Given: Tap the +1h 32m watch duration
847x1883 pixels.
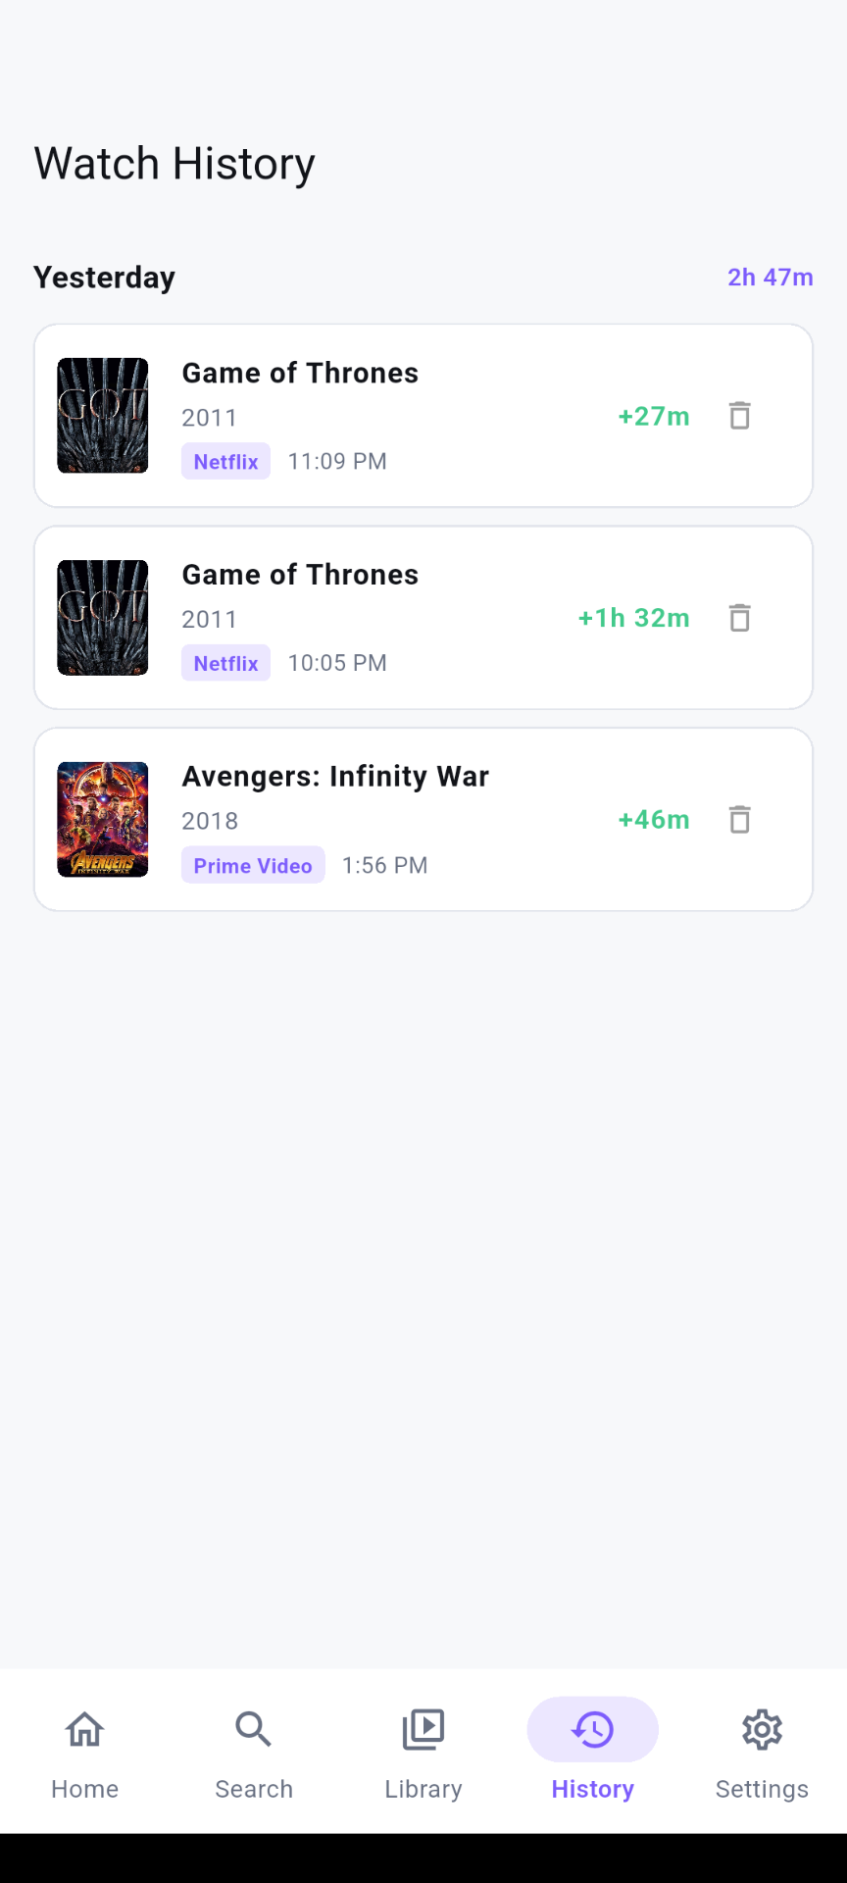Looking at the screenshot, I should coord(633,618).
